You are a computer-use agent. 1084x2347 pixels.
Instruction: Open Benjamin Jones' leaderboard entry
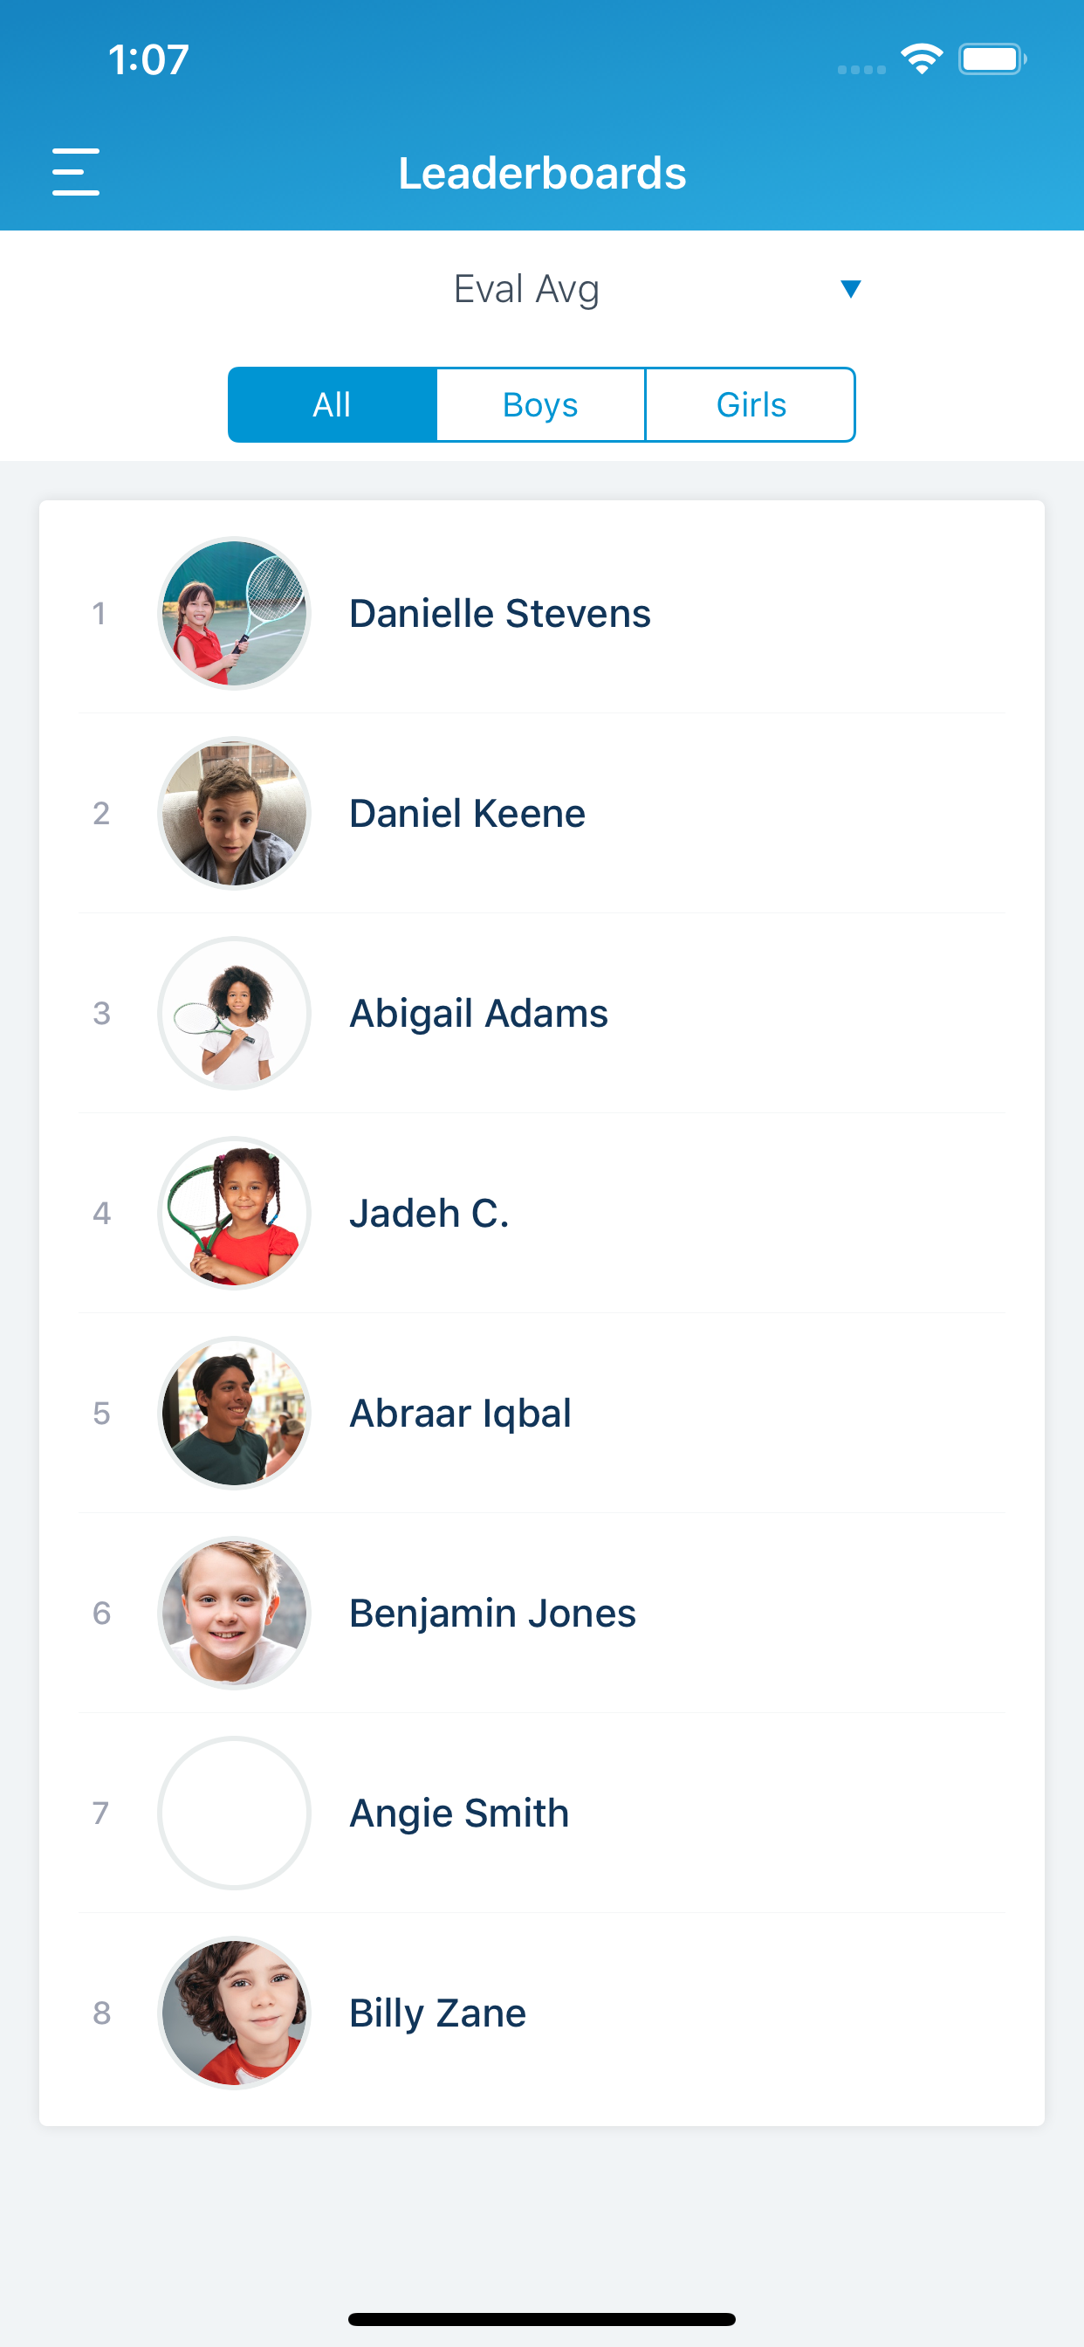point(542,1613)
